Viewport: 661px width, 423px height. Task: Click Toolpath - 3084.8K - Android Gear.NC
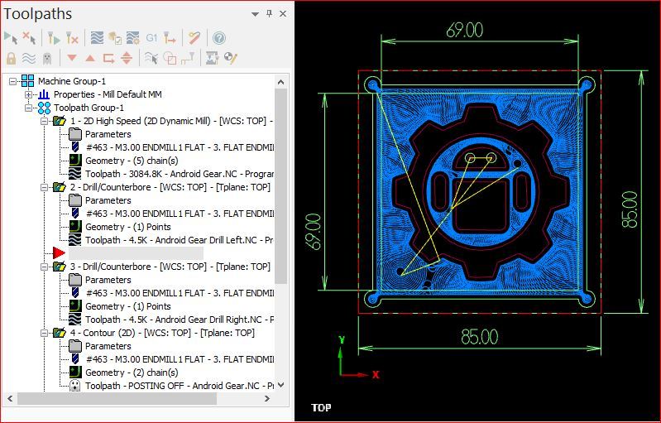point(180,174)
